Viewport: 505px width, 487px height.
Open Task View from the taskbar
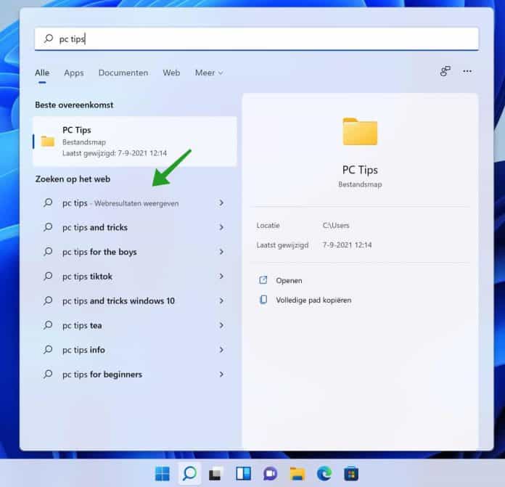(216, 474)
